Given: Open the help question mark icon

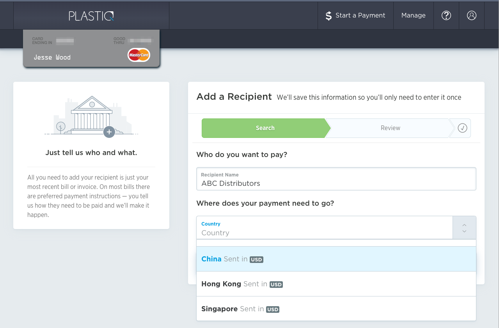Looking at the screenshot, I should click(446, 15).
